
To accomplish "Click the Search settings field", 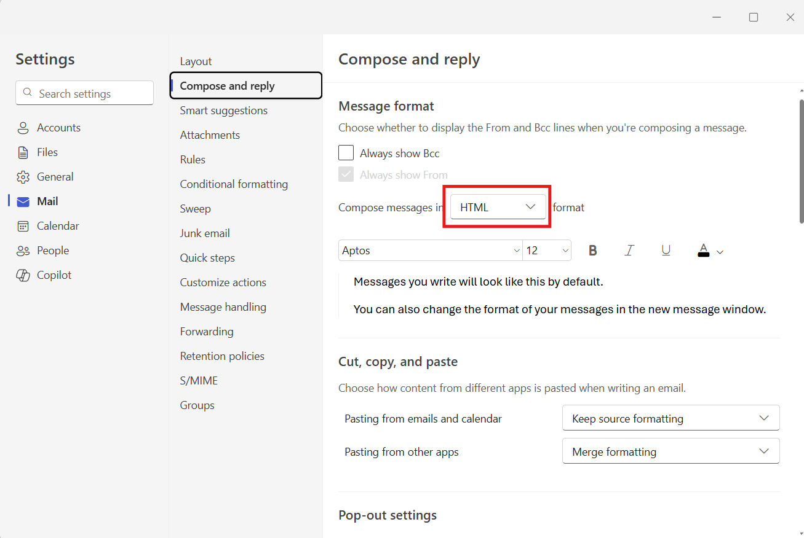I will [x=85, y=93].
